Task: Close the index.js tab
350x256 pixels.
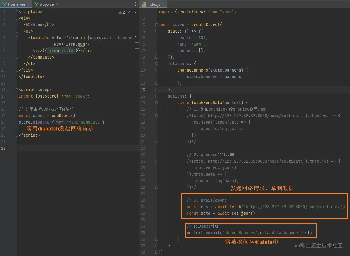Action: coord(164,4)
